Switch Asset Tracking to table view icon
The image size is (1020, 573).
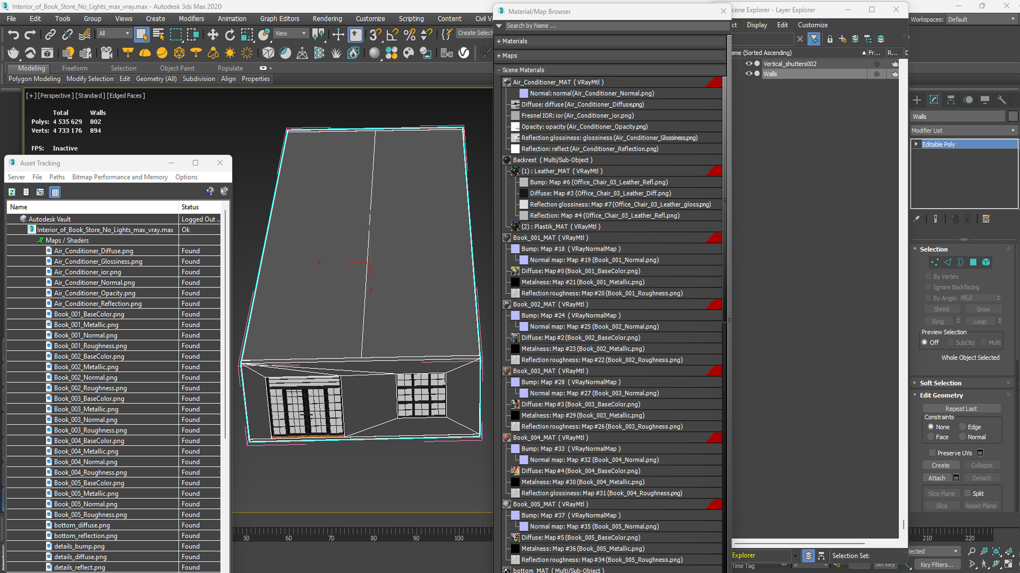(x=55, y=192)
